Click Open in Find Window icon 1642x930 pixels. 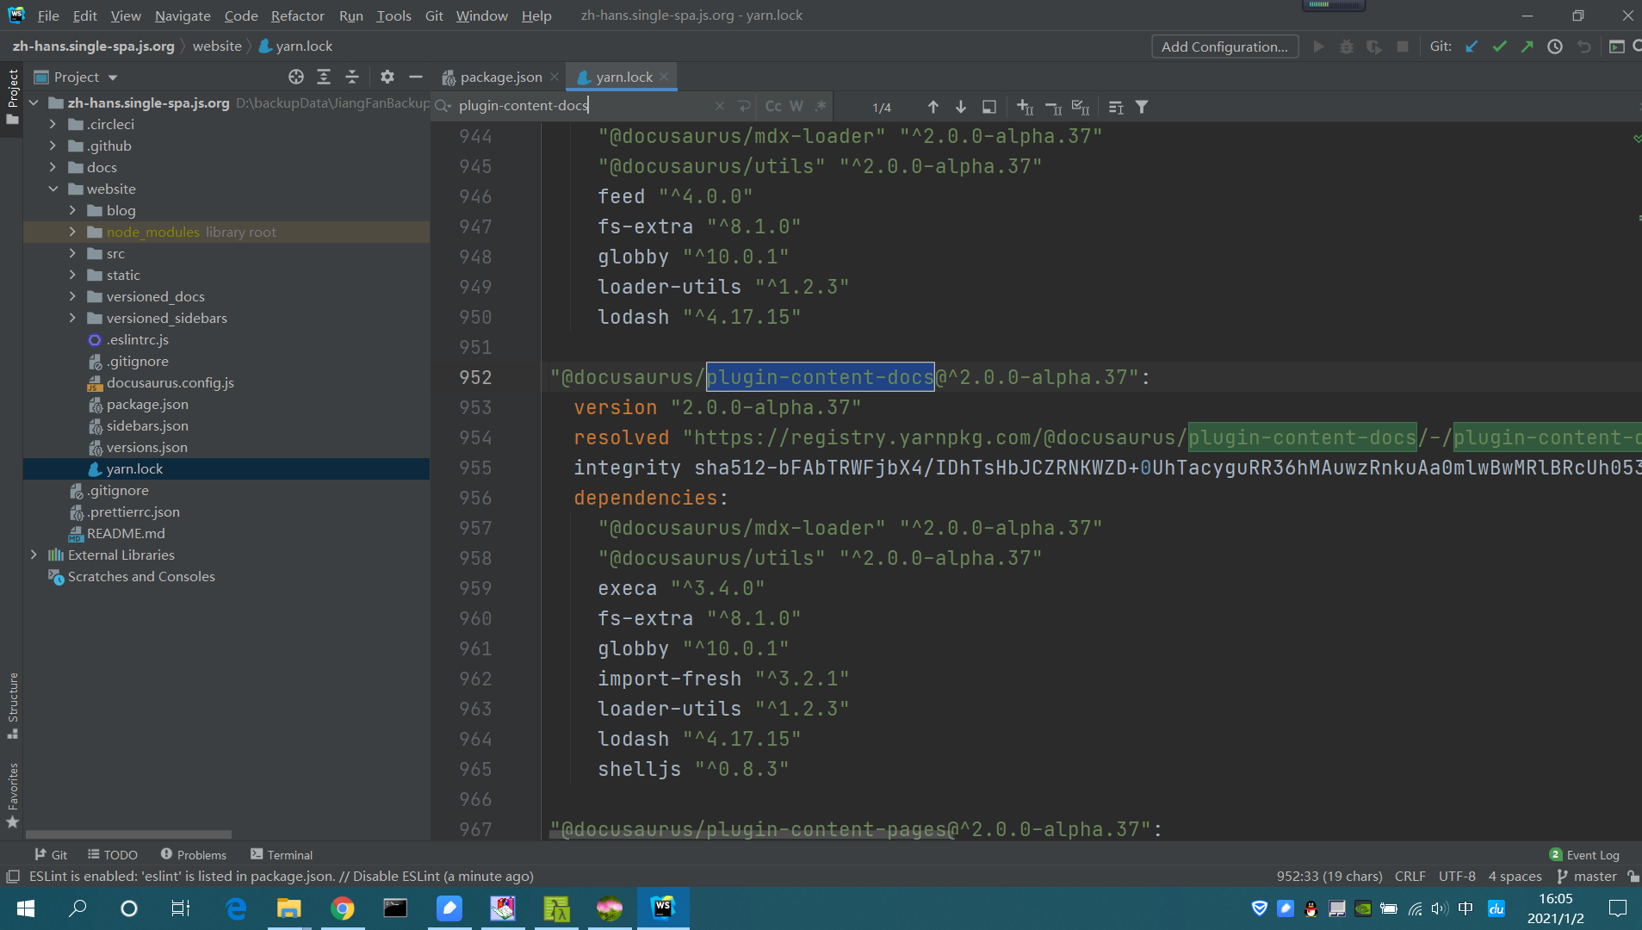989,107
